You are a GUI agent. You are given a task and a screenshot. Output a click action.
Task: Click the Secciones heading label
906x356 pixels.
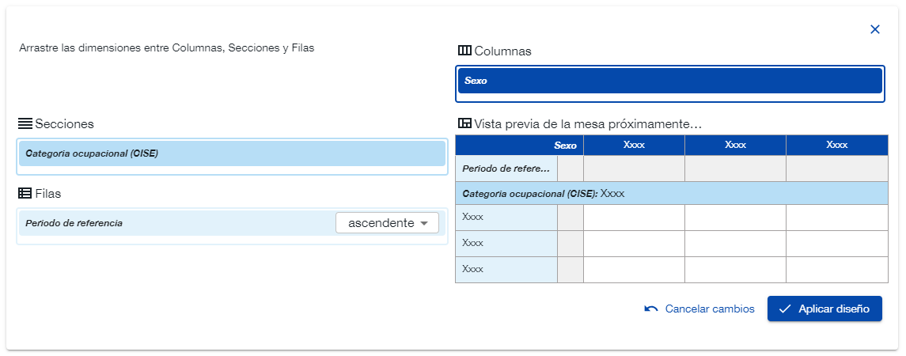coord(64,123)
